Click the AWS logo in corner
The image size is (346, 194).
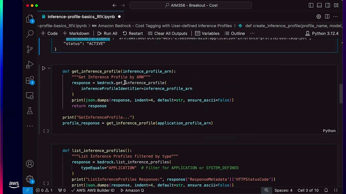click(x=14, y=185)
